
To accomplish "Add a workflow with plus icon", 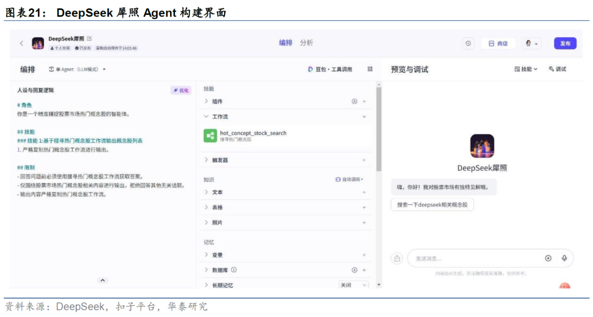I will [364, 117].
